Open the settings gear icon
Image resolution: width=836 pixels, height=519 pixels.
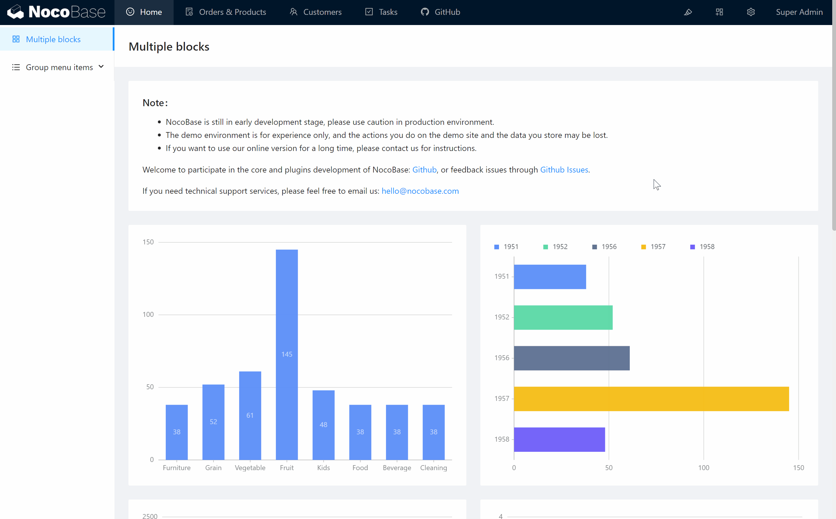751,12
